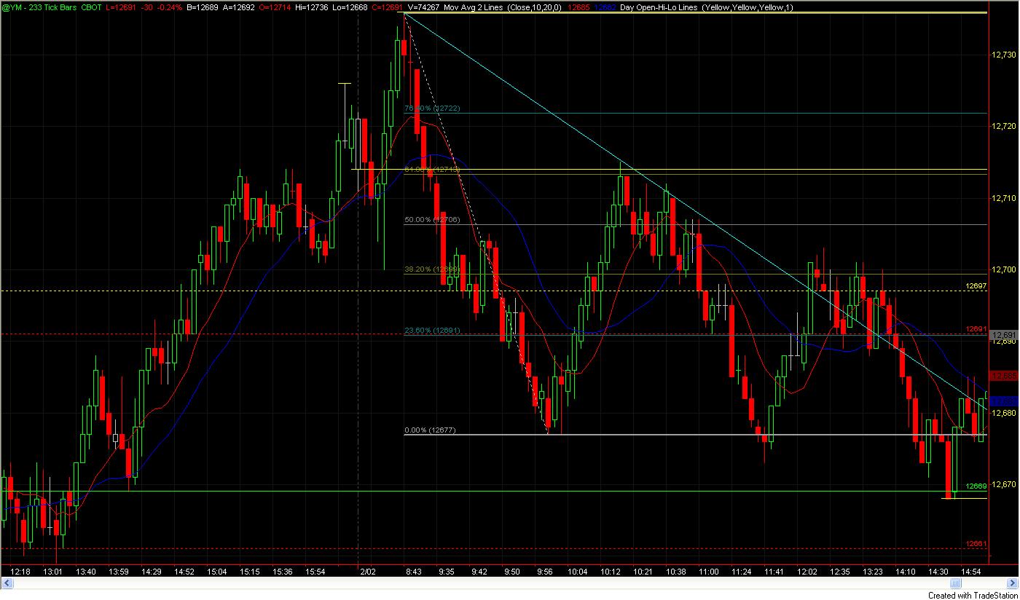The image size is (1020, 600).
Task: Click the green 12669 line price label
Action: (976, 486)
